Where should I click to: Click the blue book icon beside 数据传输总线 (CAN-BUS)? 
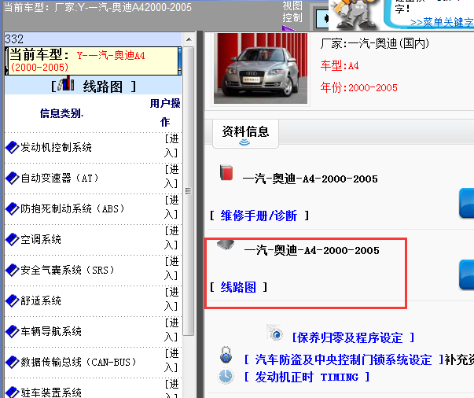(x=13, y=363)
